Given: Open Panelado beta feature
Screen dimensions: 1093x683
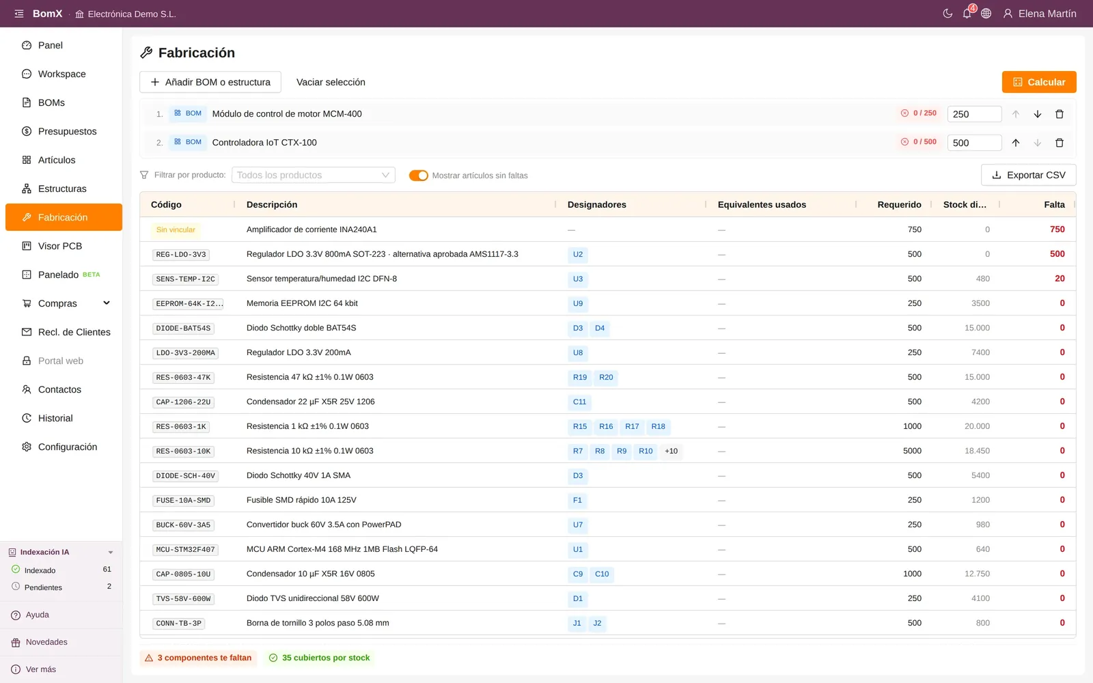Looking at the screenshot, I should pos(63,275).
